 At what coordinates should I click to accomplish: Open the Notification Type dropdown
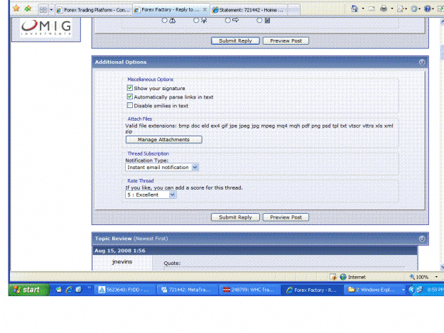tap(162, 167)
